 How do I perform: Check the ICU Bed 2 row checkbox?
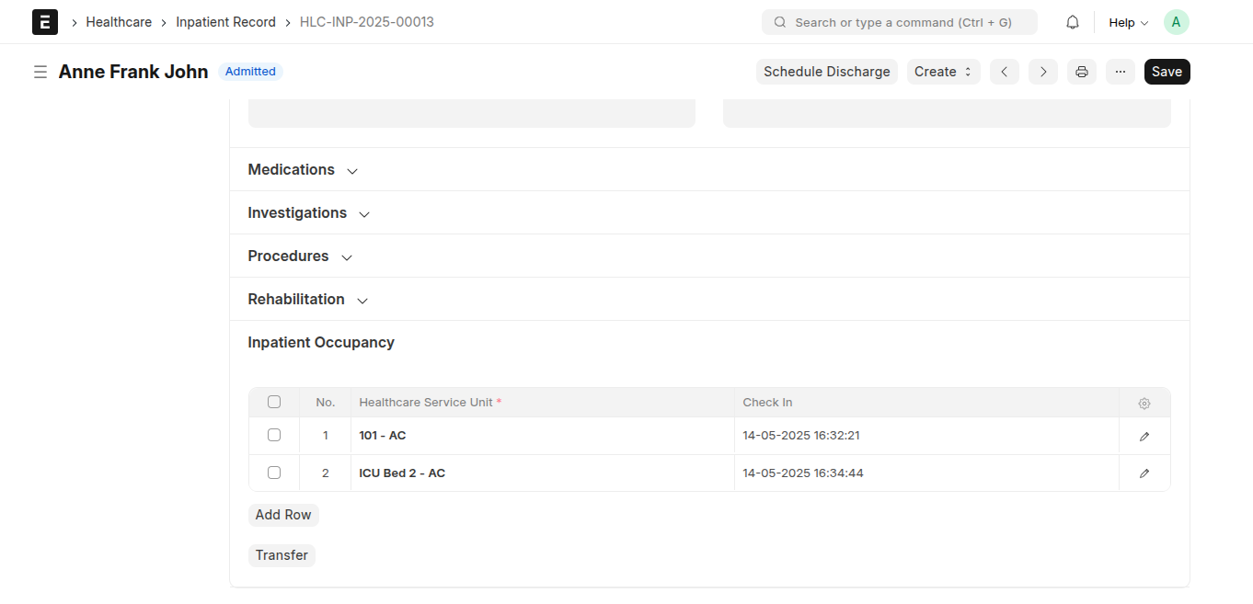pyautogui.click(x=274, y=473)
